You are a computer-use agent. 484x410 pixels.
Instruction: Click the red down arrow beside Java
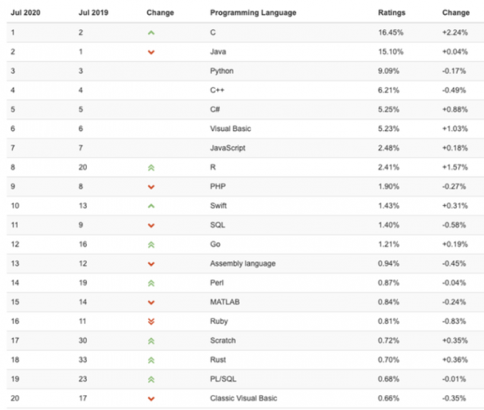151,52
